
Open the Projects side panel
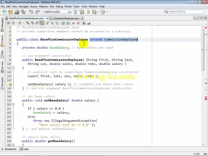click(2, 41)
